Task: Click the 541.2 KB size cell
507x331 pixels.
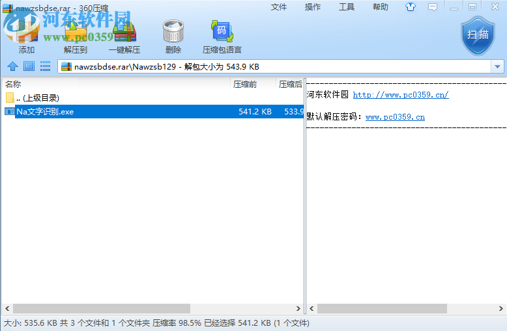Action: pos(255,112)
